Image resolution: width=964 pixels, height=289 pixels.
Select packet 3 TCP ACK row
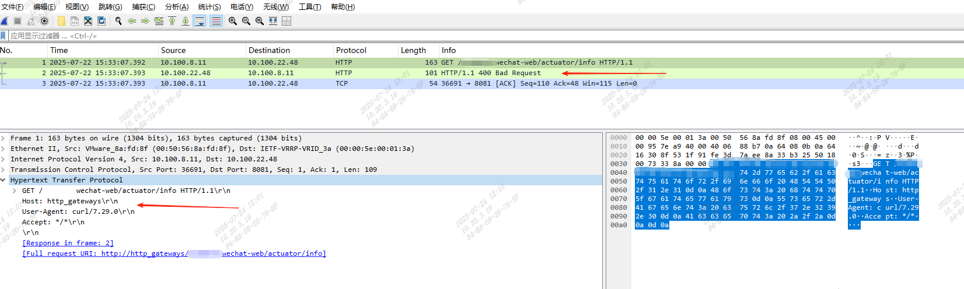click(482, 83)
